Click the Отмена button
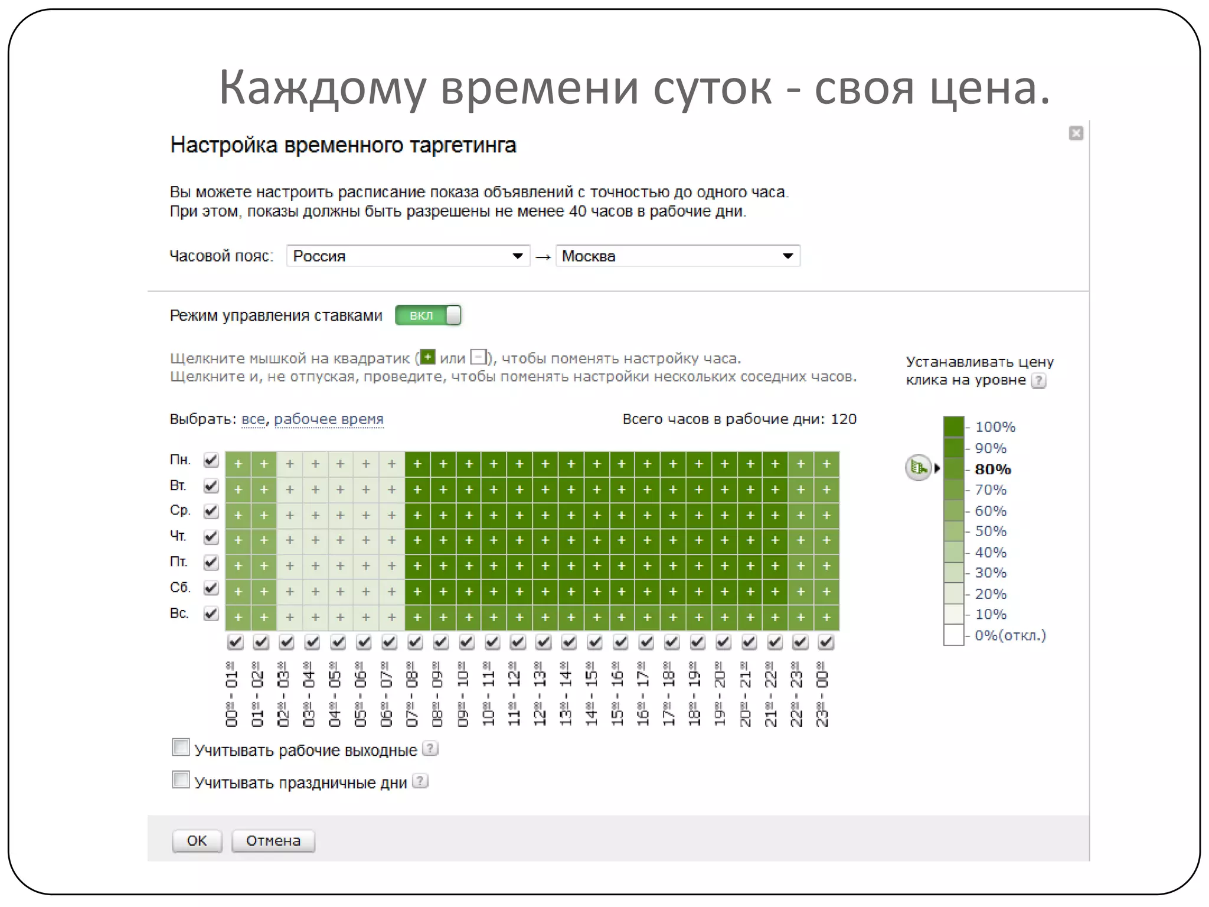Image resolution: width=1209 pixels, height=907 pixels. click(x=273, y=840)
